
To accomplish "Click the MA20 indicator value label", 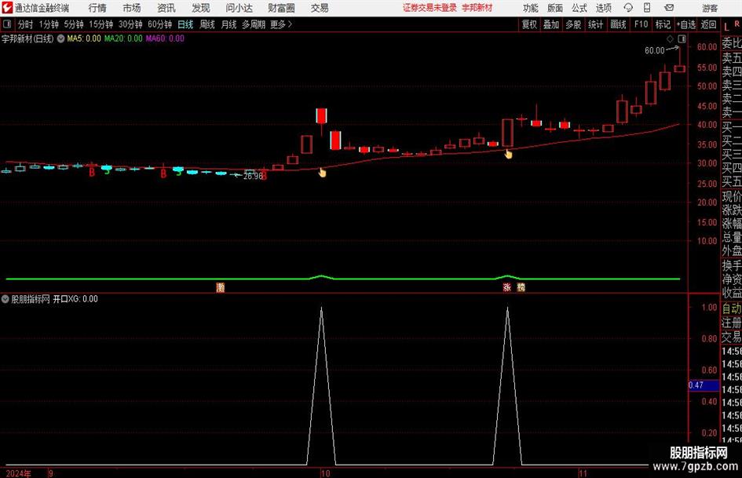I will coord(123,38).
